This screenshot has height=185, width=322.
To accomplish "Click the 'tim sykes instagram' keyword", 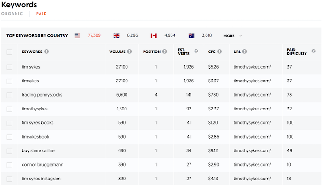I will pos(41,179).
